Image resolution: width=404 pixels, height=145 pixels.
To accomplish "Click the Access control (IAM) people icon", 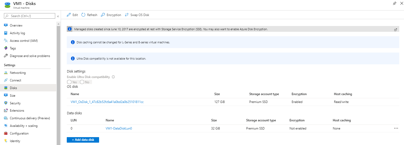I will (6, 41).
